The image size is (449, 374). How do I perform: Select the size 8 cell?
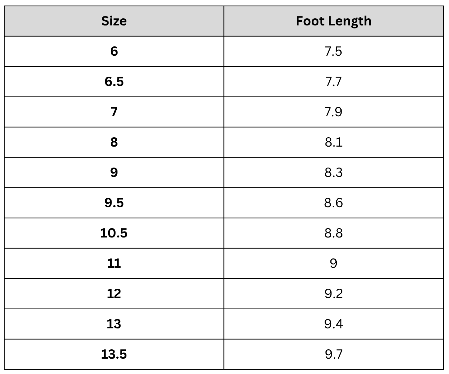point(114,142)
